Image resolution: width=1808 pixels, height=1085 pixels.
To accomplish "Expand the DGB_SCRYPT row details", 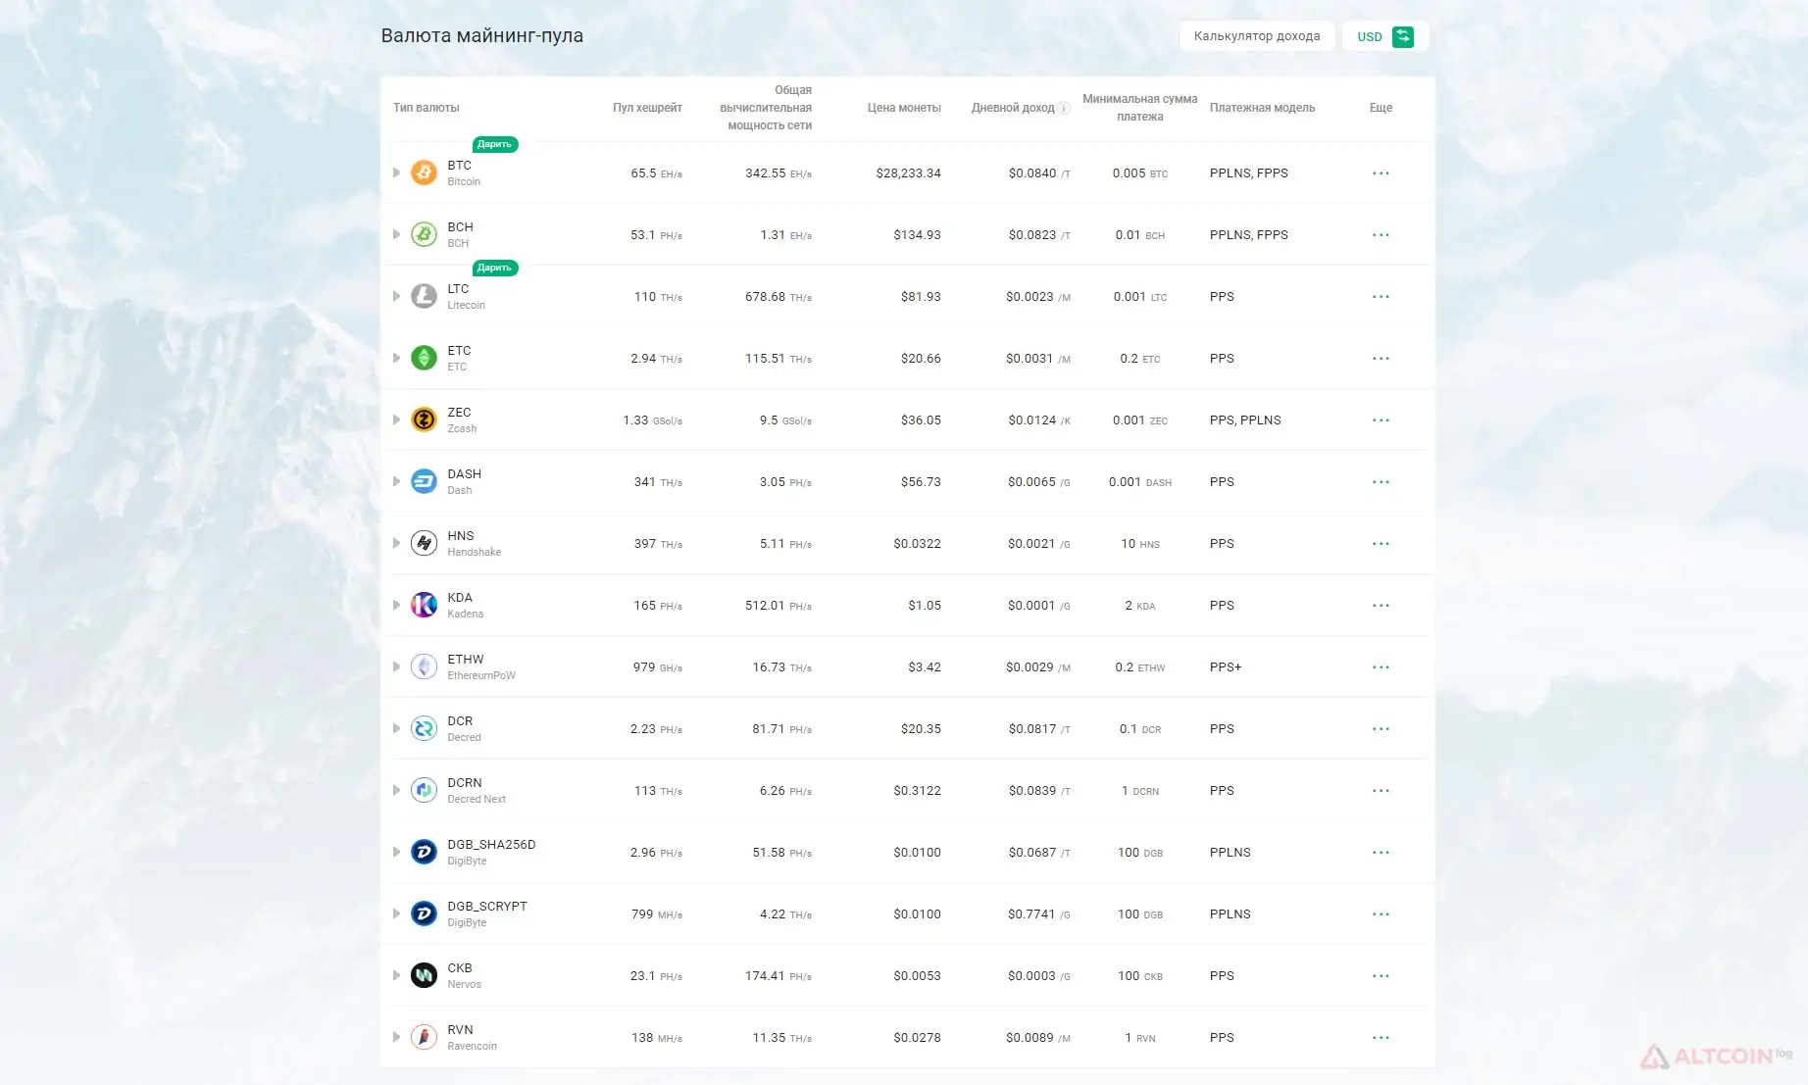I will coord(396,913).
